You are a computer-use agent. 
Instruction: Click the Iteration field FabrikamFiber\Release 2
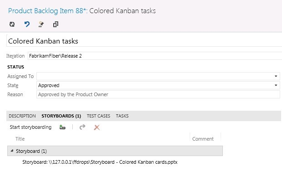[155, 56]
